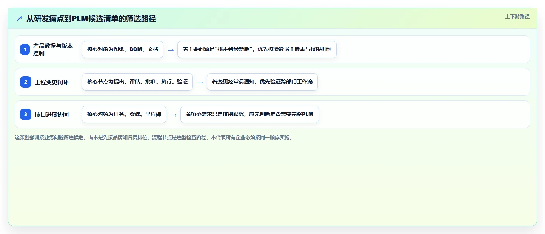Click the box 核心对象为图纸、BOM、文档
Viewport: 545px width, 234px height.
click(x=123, y=49)
